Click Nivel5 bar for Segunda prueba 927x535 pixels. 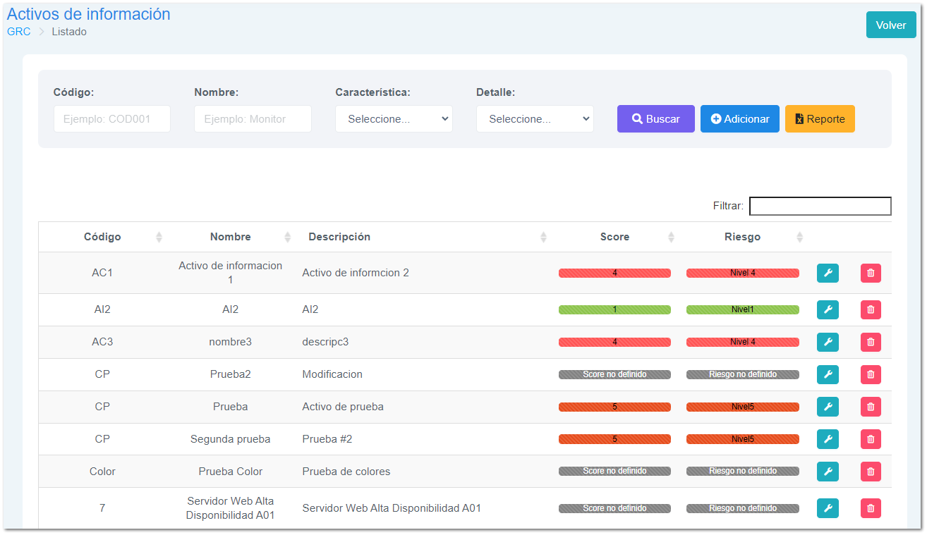[743, 439]
